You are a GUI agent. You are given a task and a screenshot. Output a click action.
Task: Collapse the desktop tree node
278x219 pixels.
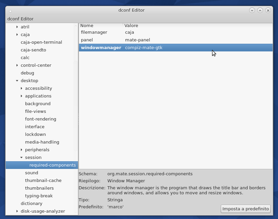[x=17, y=81]
